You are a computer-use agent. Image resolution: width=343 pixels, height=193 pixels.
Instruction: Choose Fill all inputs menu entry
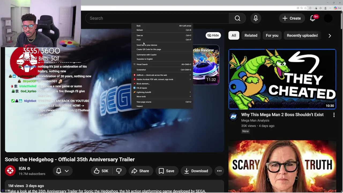tap(162, 88)
